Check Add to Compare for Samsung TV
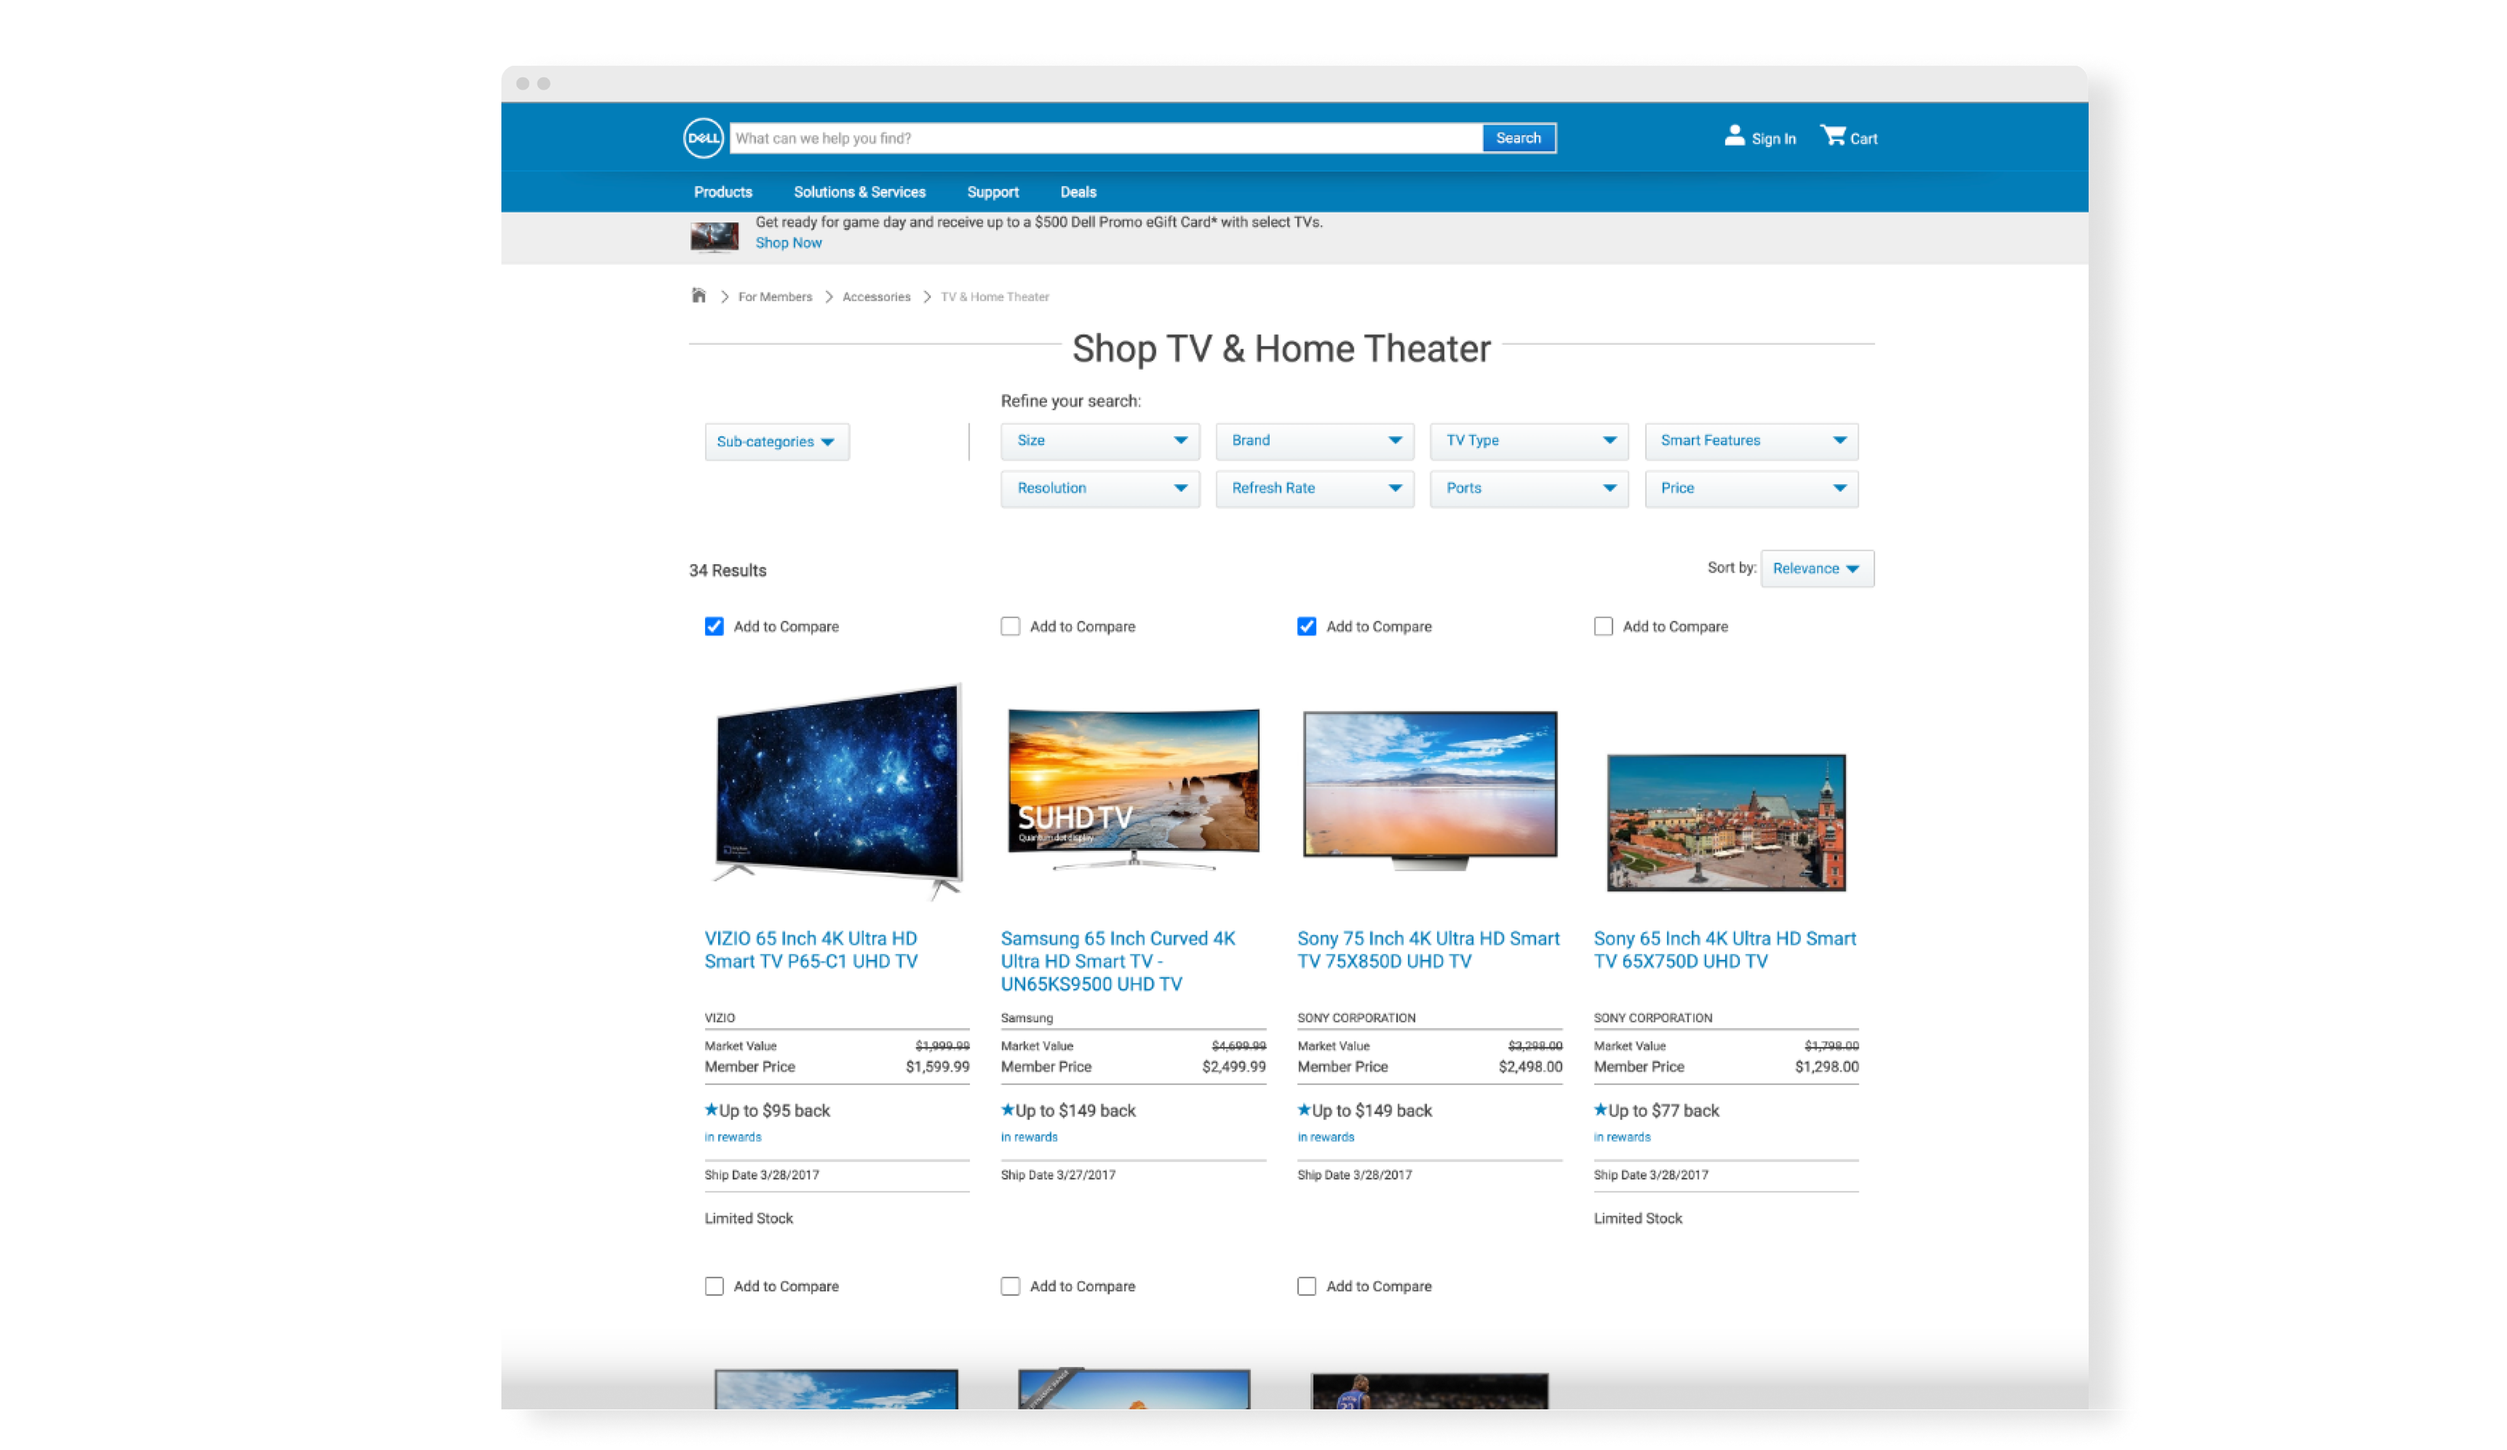This screenshot has height=1450, width=2507. point(1010,626)
